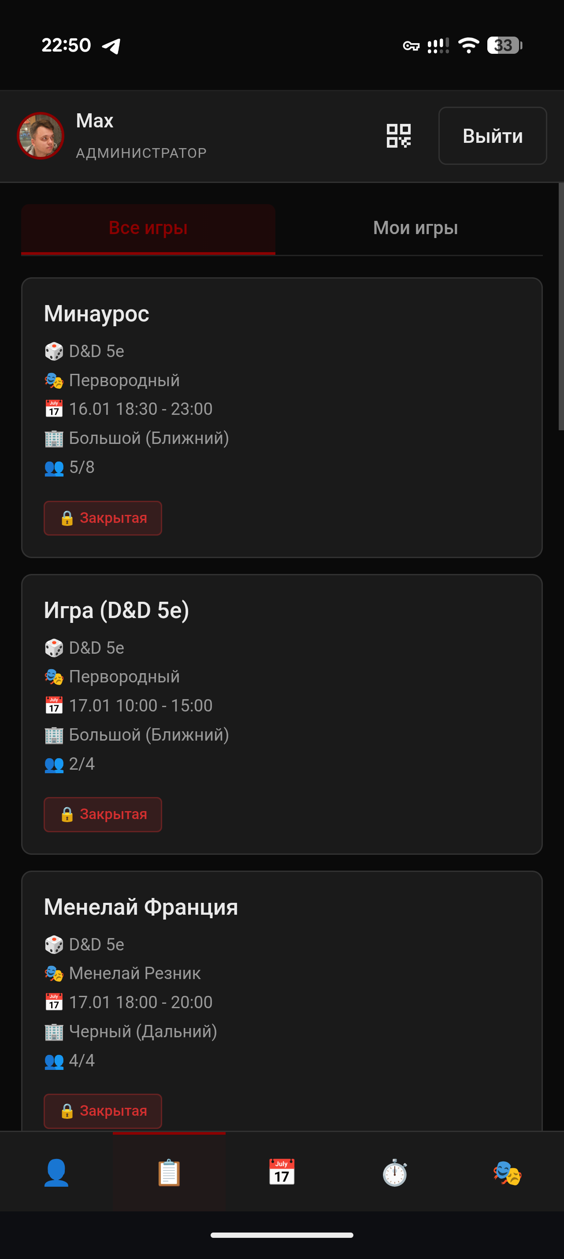The height and width of the screenshot is (1259, 564).
Task: Tap the Закрытая badge on Менелай Франция
Action: pos(103,1111)
